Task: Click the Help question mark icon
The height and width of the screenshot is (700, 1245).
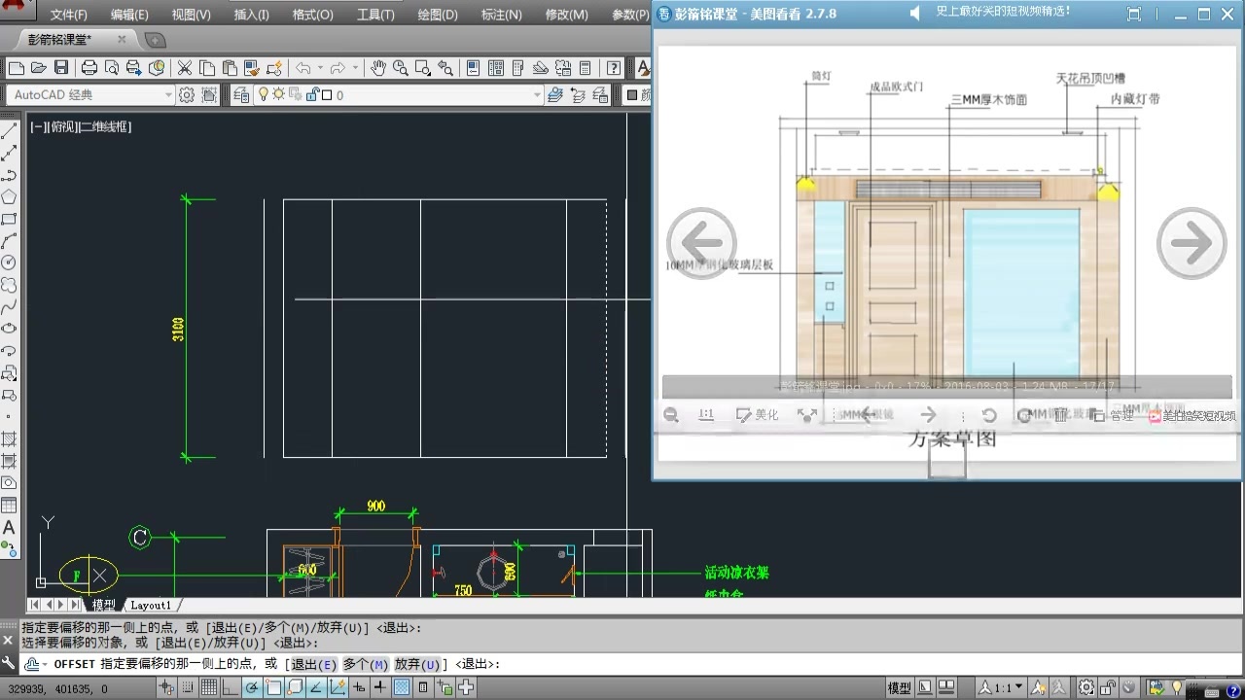Action: pos(614,68)
